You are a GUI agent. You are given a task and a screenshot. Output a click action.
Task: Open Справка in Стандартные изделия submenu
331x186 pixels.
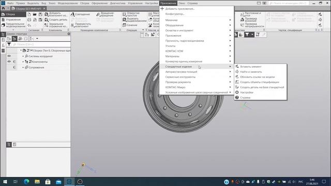tap(261, 98)
